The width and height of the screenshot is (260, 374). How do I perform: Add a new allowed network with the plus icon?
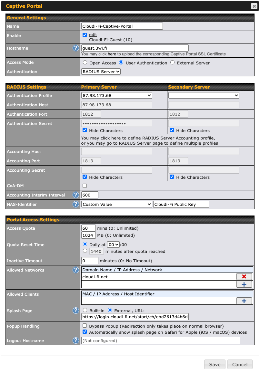(244, 284)
